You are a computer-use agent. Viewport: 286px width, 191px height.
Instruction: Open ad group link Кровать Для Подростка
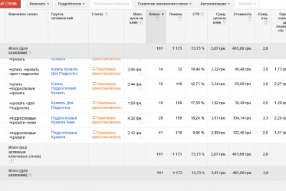[62, 105]
